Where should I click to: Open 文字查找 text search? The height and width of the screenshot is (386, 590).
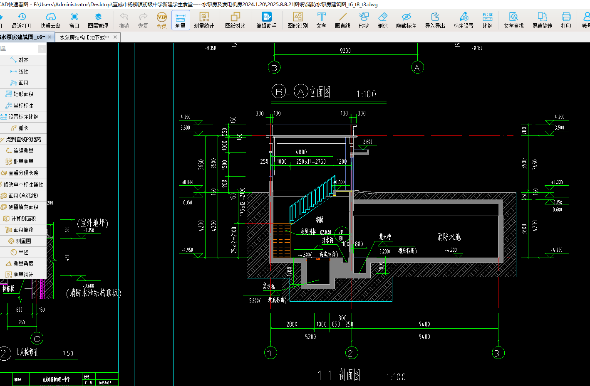tap(514, 20)
